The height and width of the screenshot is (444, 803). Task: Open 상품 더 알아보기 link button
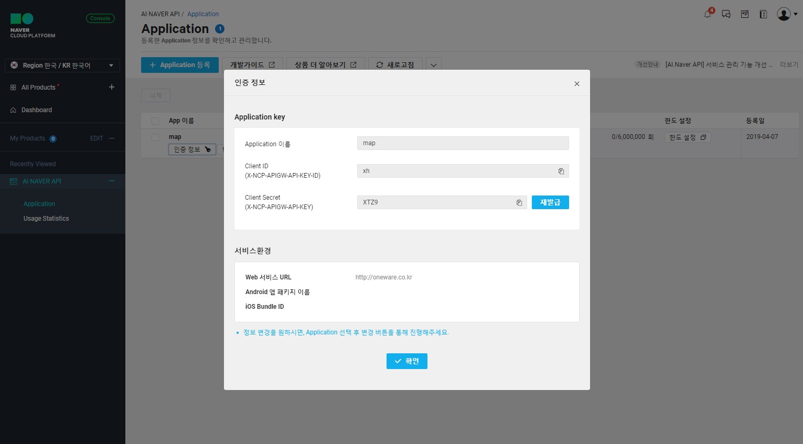pyautogui.click(x=326, y=65)
